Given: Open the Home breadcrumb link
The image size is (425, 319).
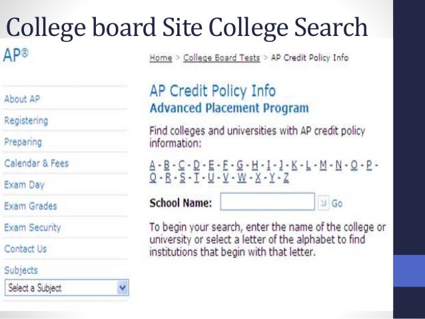Looking at the screenshot, I should 161,58.
